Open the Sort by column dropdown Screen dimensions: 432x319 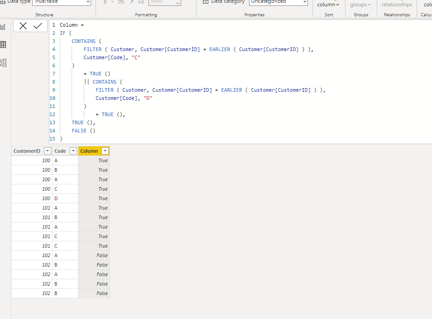pos(328,5)
